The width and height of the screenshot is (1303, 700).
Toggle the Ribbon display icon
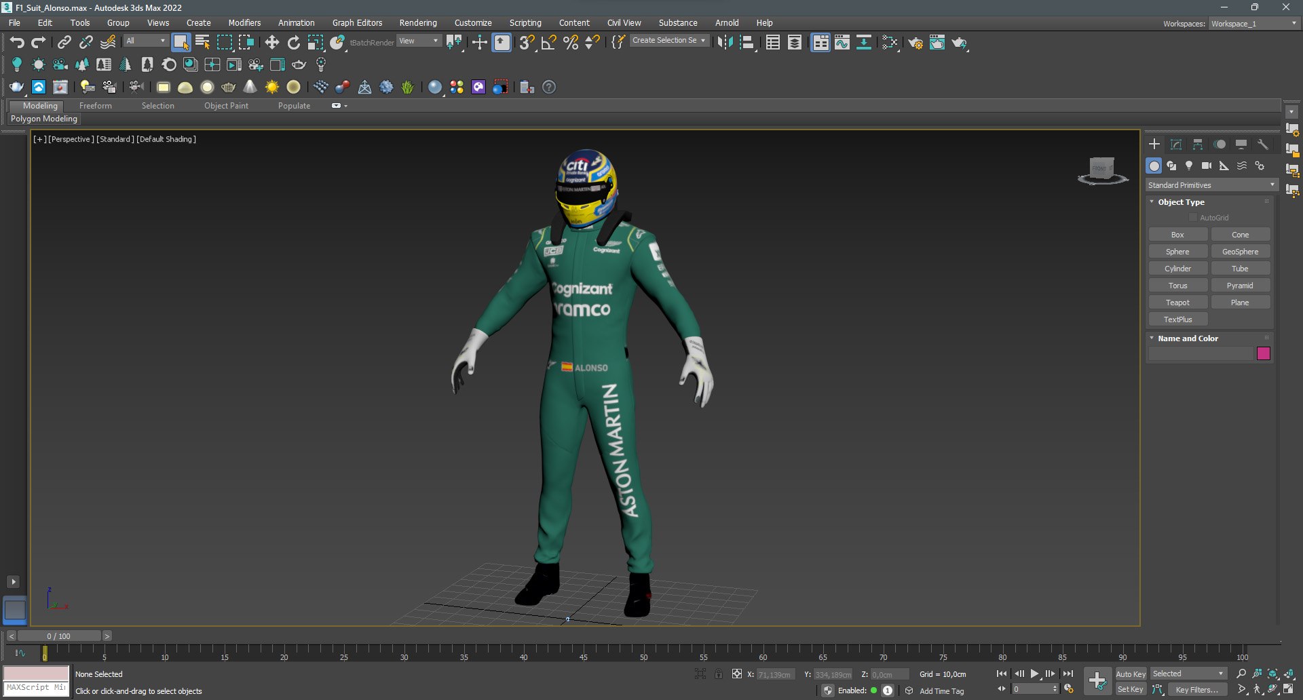[x=820, y=43]
